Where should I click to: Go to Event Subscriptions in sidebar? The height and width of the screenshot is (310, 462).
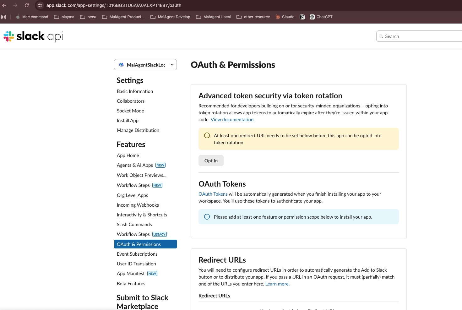coord(137,254)
